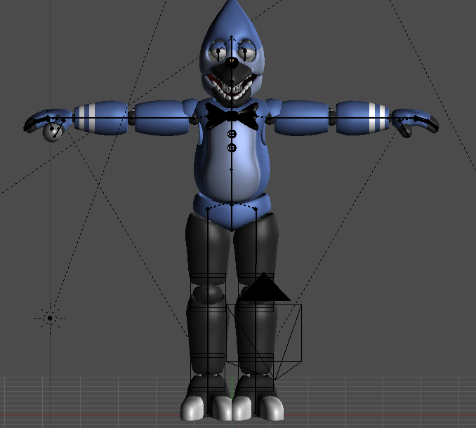
Task: Select the round black kneecap on the leg
Action: (x=208, y=293)
